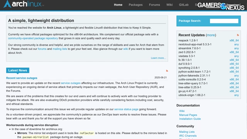The width and height of the screenshot is (247, 139).
Task: Open the Wiki nav item
Action: 169,5
